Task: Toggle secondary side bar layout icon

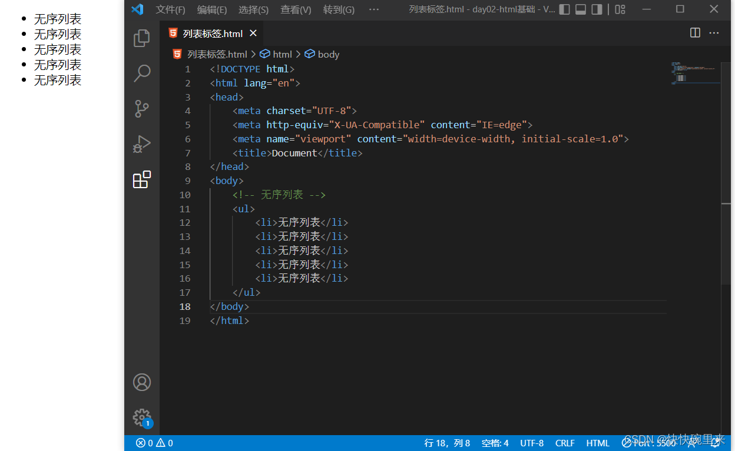Action: (597, 9)
